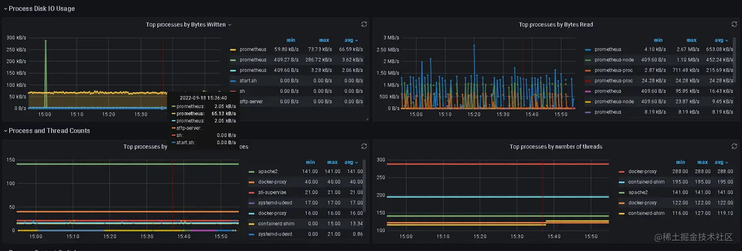Click number of processes legend scrollbar
The image size is (742, 251).
[364, 185]
